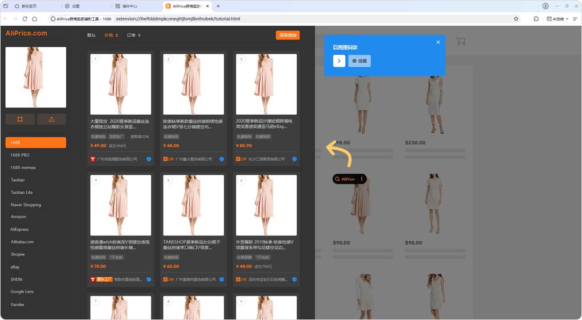582x320 pixels.
Task: Click the orange 高级查询 button
Action: (x=288, y=35)
